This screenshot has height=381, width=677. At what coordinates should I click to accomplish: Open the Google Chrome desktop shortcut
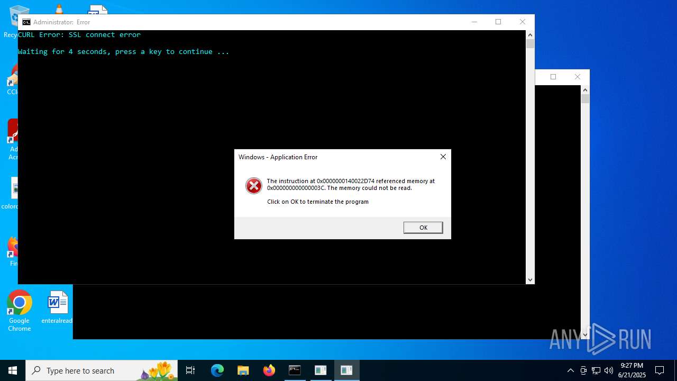point(20,311)
